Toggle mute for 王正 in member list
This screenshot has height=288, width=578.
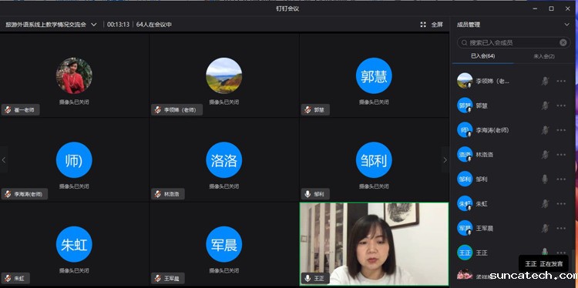coord(545,252)
